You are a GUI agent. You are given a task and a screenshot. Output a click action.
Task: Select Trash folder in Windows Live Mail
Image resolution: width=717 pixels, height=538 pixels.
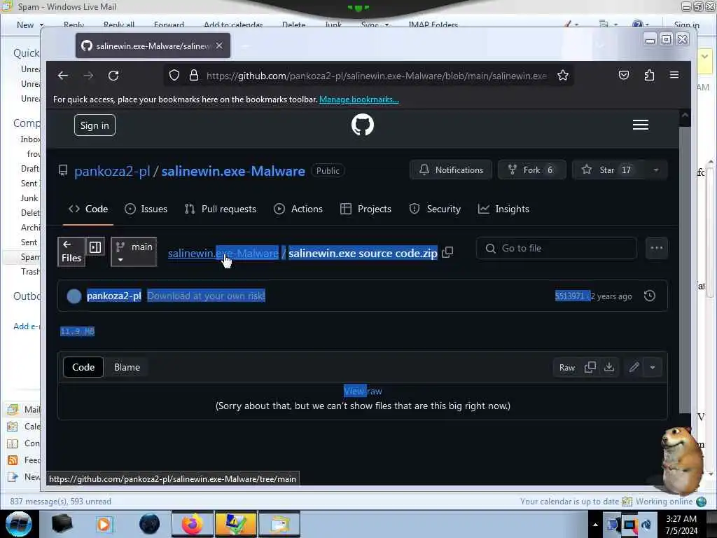click(30, 272)
